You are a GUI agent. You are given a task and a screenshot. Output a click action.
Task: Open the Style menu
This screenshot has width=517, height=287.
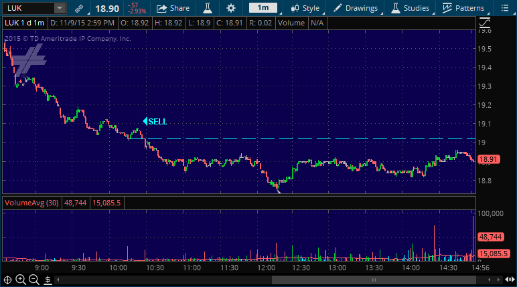click(305, 8)
